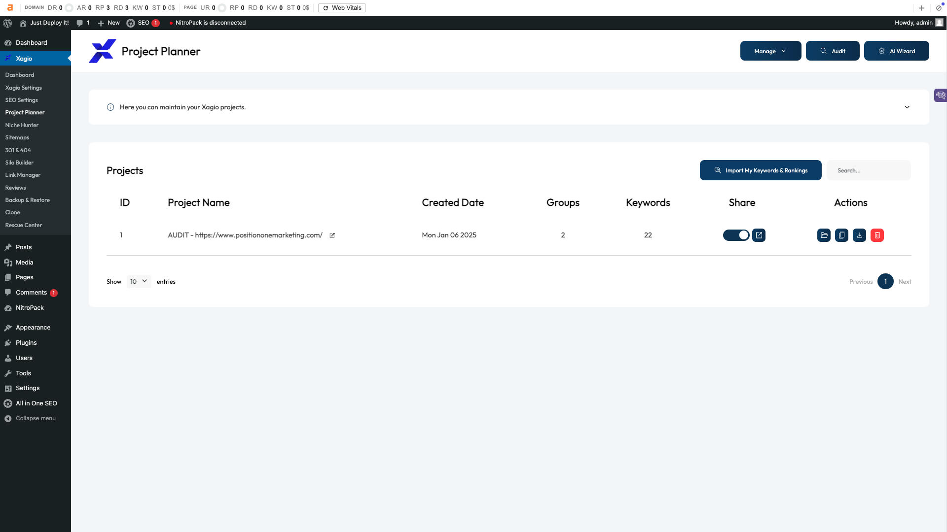Image resolution: width=947 pixels, height=532 pixels.
Task: Click the circle-slash icon at the toolbar's right end
Action: [939, 8]
